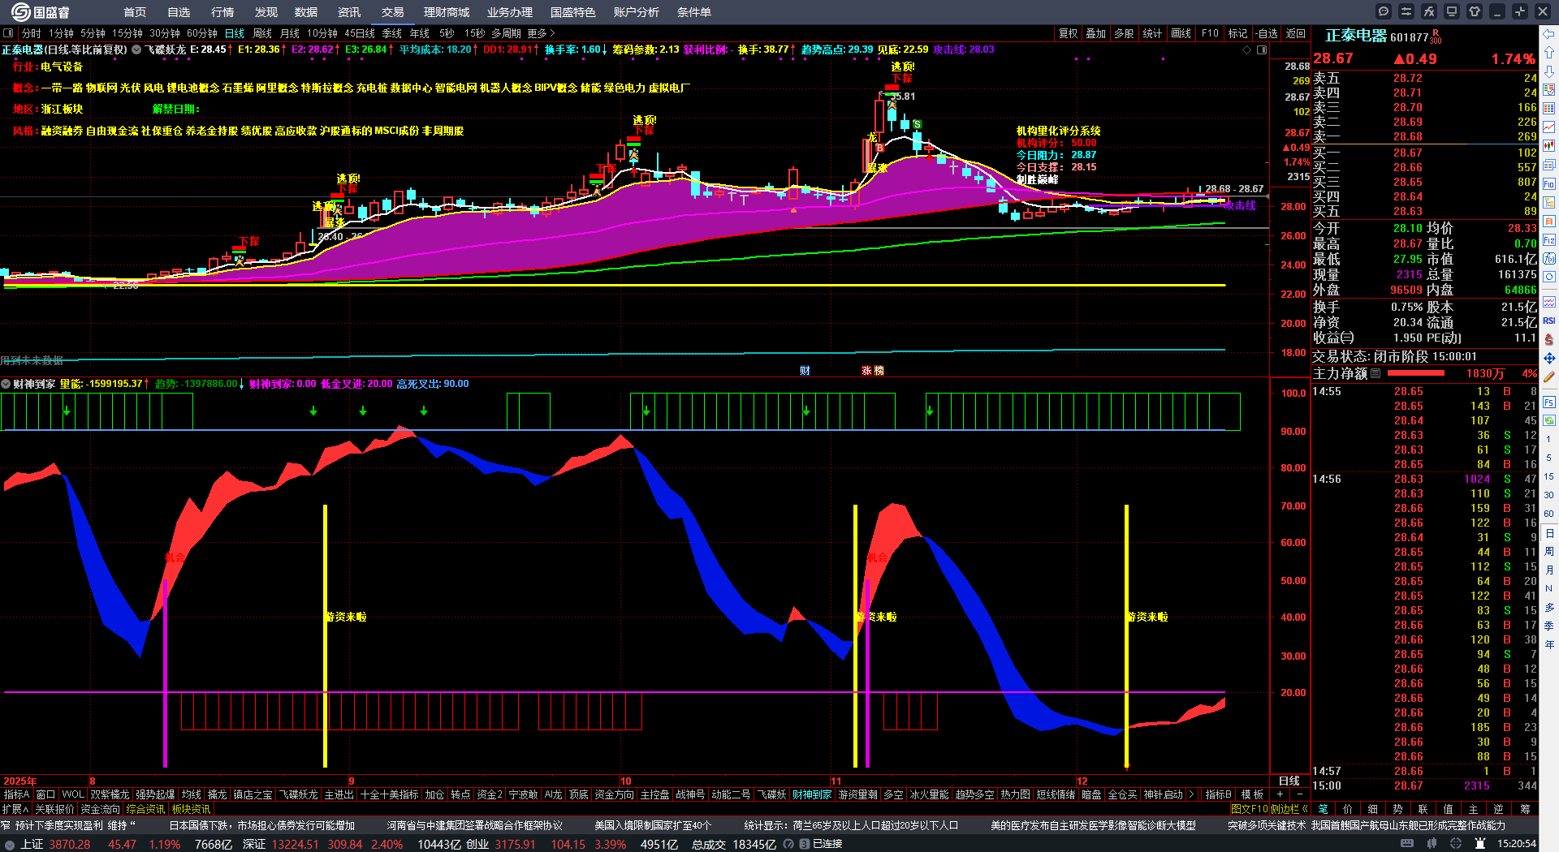The height and width of the screenshot is (852, 1559).
Task: Open the settings sliders icon in title bar
Action: click(1406, 11)
